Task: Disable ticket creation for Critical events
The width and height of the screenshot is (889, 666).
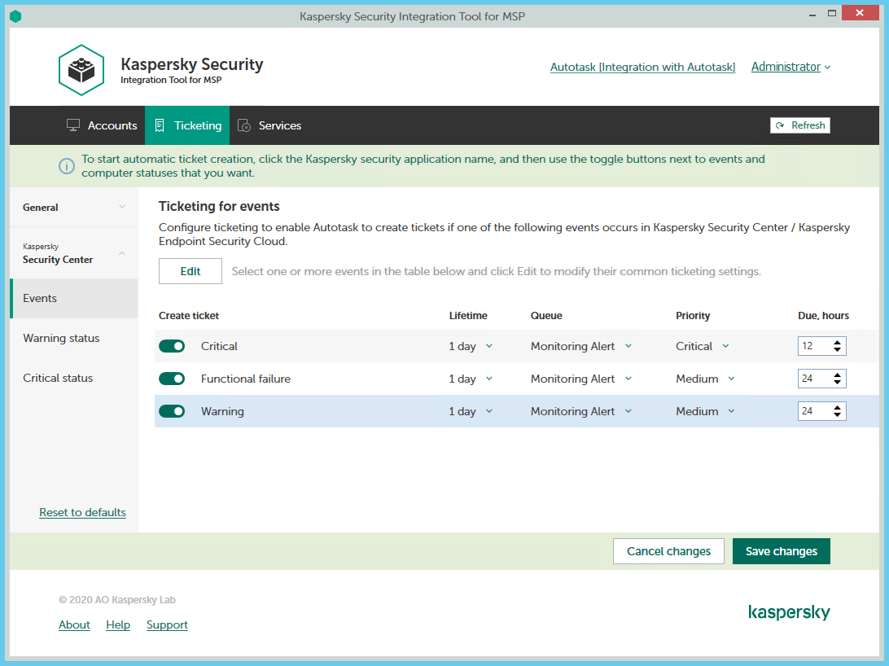Action: (x=172, y=346)
